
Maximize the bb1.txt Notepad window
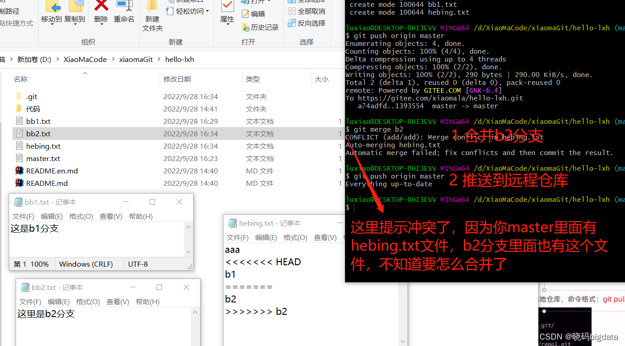point(152,202)
